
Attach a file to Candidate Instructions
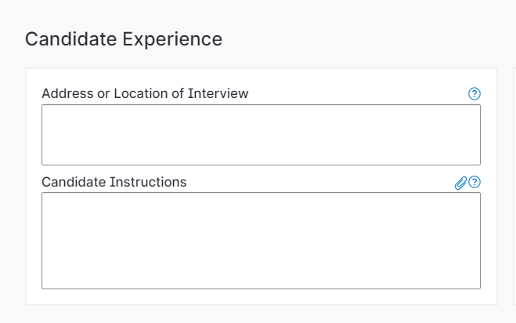pos(460,183)
